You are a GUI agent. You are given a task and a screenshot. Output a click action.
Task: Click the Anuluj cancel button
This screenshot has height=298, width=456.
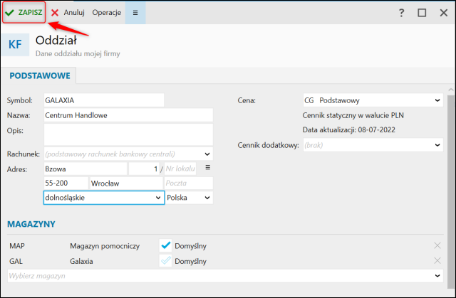coord(68,13)
